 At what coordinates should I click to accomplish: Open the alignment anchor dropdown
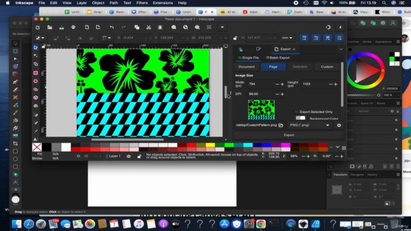pyautogui.click(x=107, y=38)
